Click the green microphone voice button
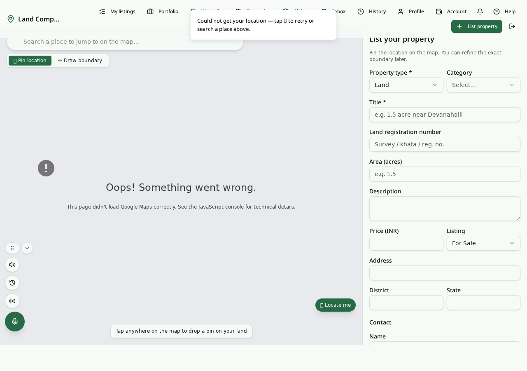 tap(15, 322)
